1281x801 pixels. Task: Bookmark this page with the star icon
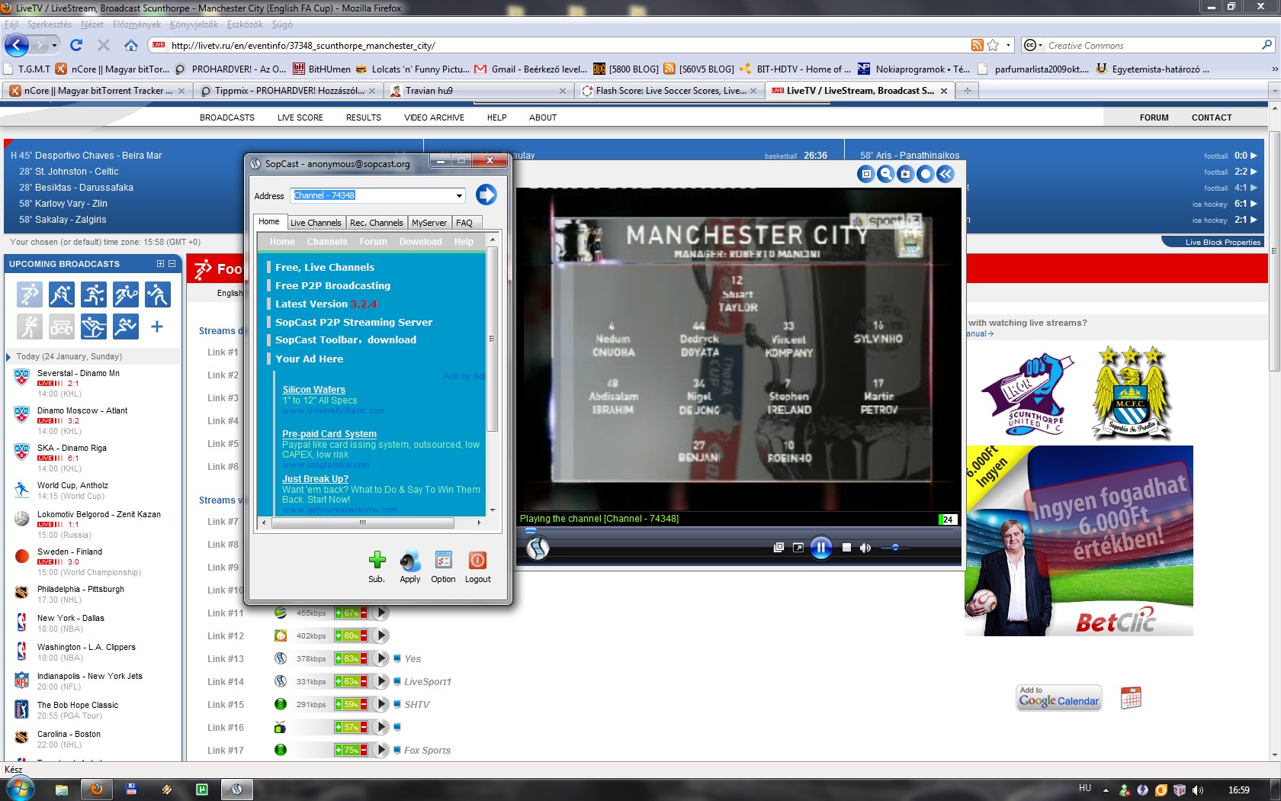click(x=993, y=46)
